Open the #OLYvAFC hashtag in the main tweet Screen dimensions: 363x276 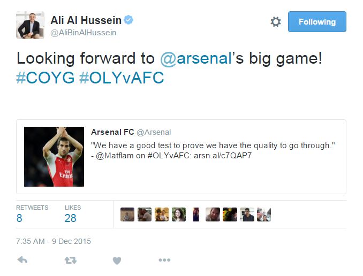pos(122,78)
